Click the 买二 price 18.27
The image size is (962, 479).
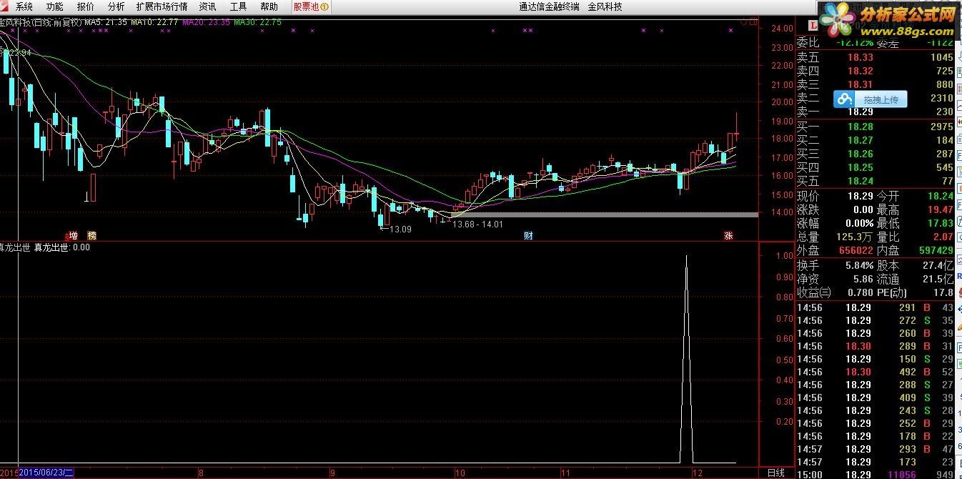tap(860, 140)
